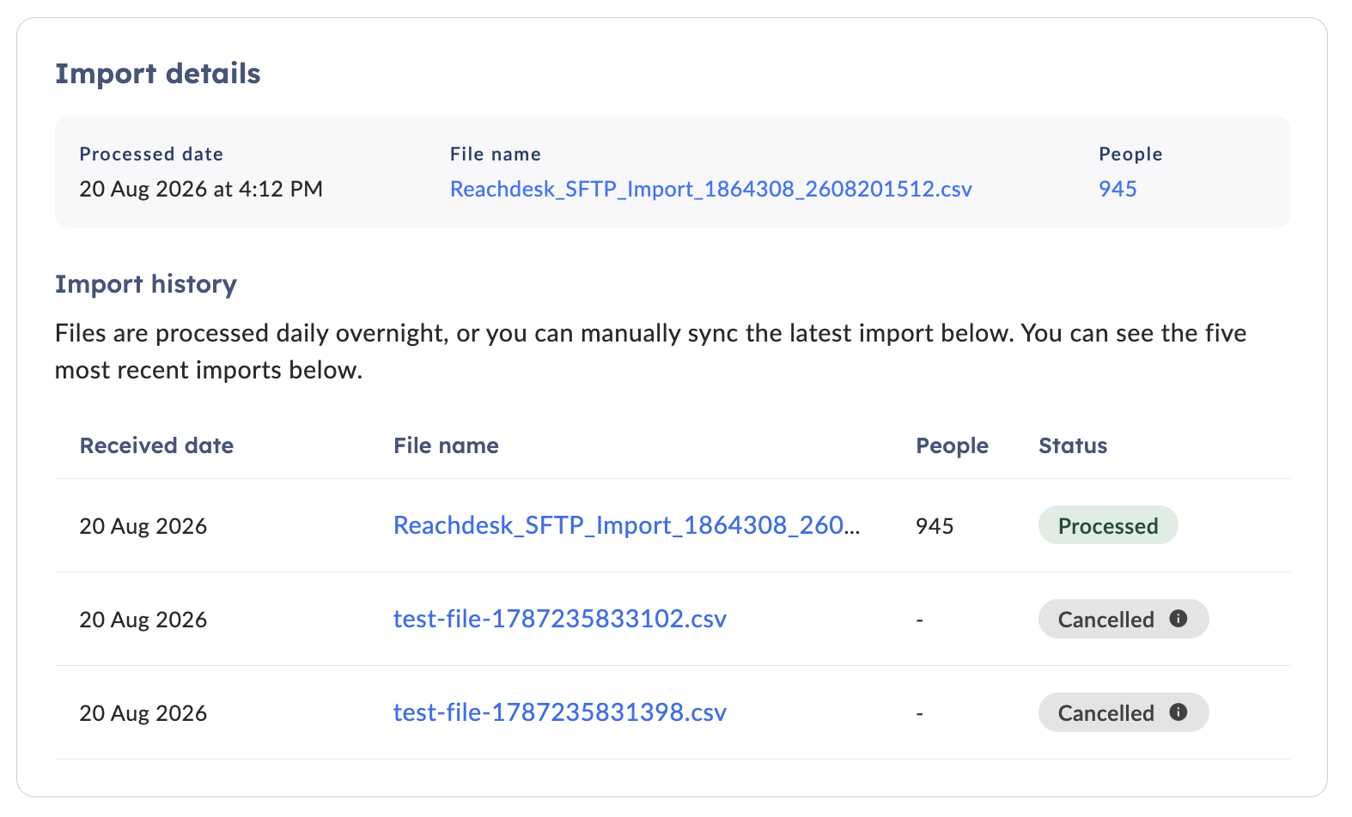The height and width of the screenshot is (817, 1352).
Task: Click the Processed status badge
Action: [x=1108, y=525]
